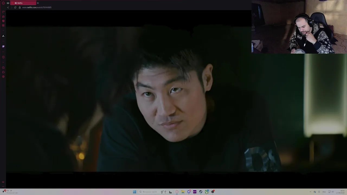Open the Aria AI sidebar icon
The height and width of the screenshot is (195, 347).
click(x=3, y=36)
